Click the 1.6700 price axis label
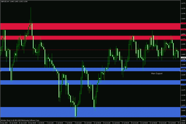 tap(183, 13)
